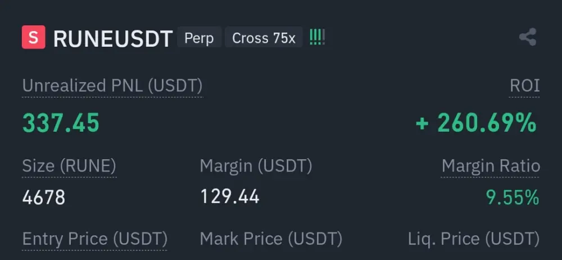562x260 pixels.
Task: Click the 9.55% margin ratio value
Action: [513, 197]
